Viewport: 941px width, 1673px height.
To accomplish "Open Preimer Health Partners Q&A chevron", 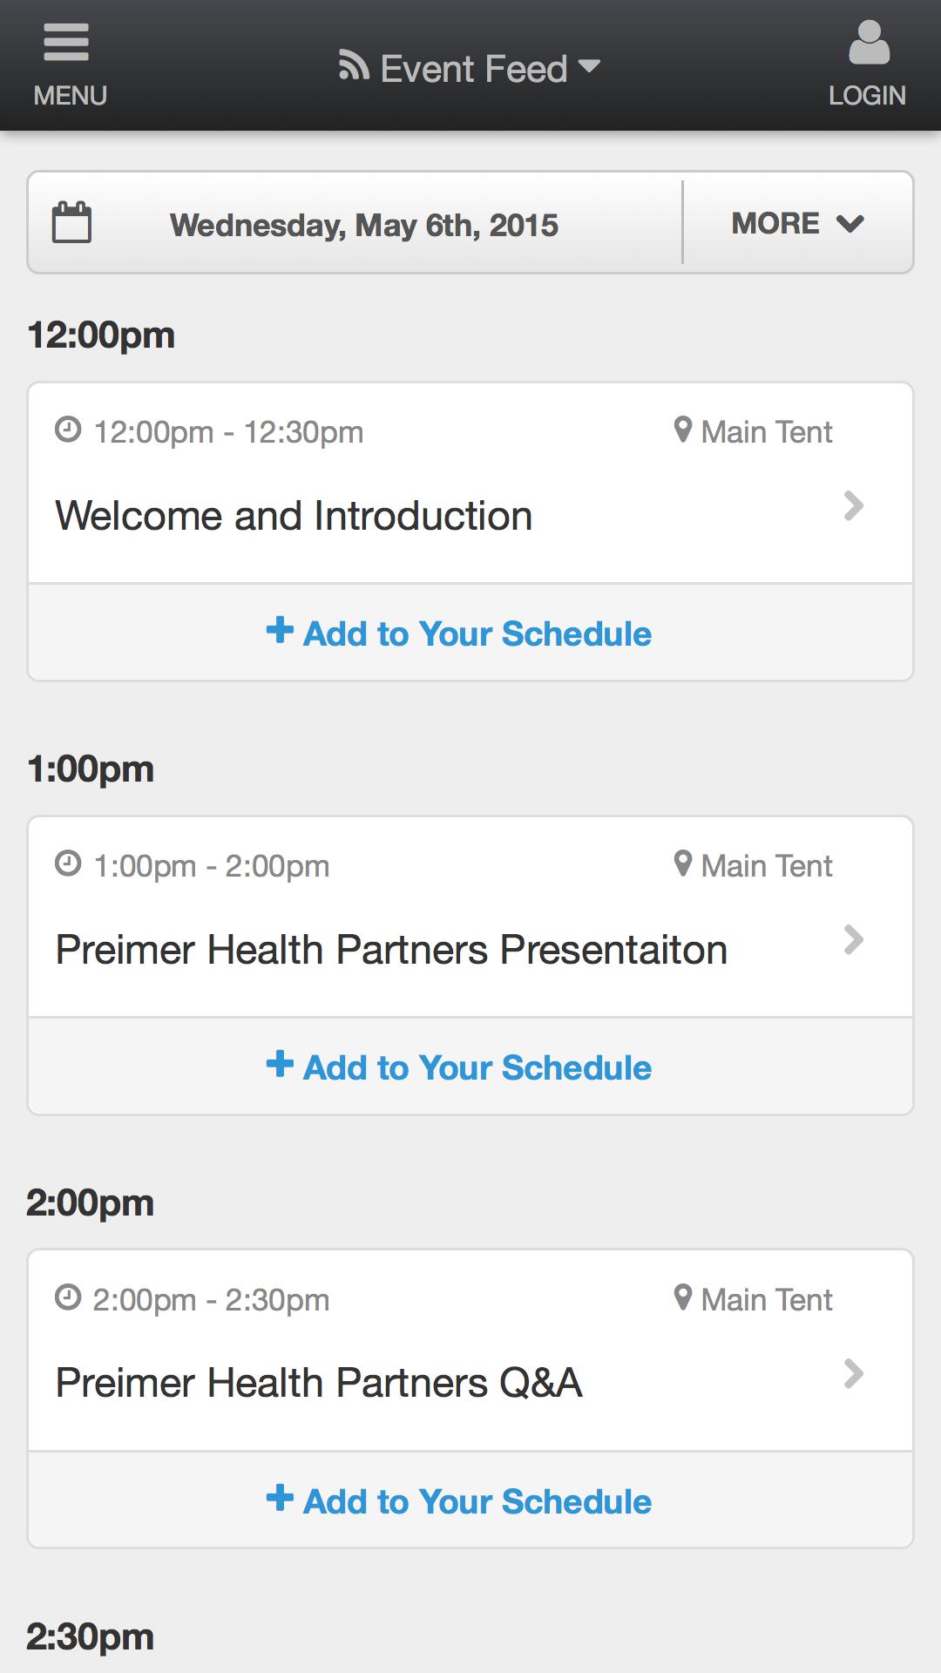I will [x=854, y=1374].
